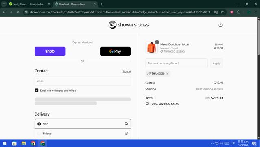Viewport: 260px width, 147px height.
Task: Open the first Chrome taskbar icon
Action: tap(33, 143)
